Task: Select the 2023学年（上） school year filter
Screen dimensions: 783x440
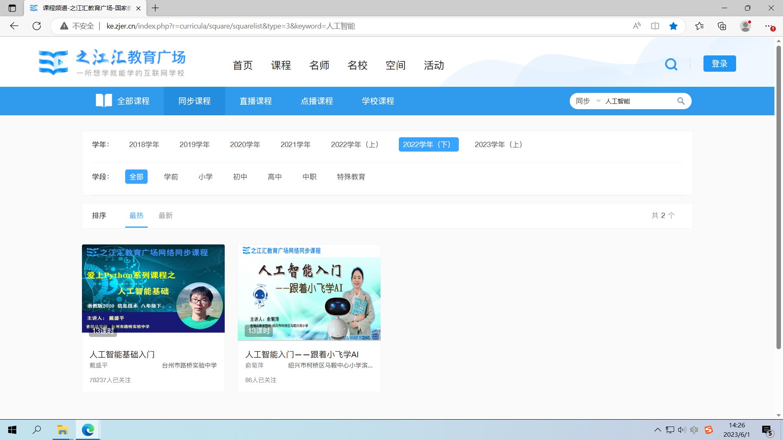Action: tap(498, 145)
